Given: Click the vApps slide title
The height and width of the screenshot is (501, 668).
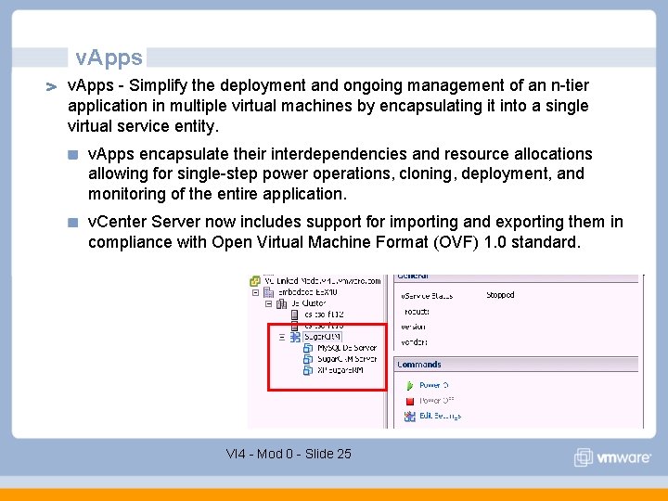Looking at the screenshot, I should tap(109, 58).
